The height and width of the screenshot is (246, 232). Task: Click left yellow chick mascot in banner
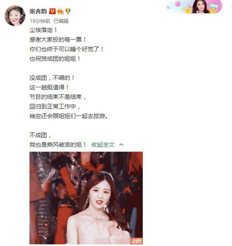[x=187, y=10]
